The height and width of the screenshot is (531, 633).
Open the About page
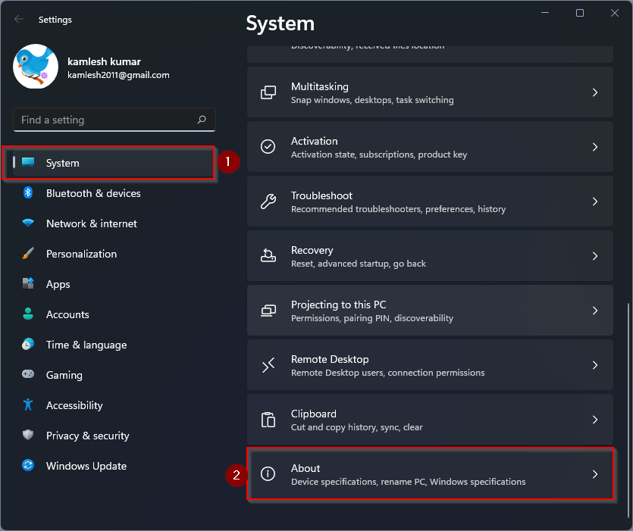430,473
